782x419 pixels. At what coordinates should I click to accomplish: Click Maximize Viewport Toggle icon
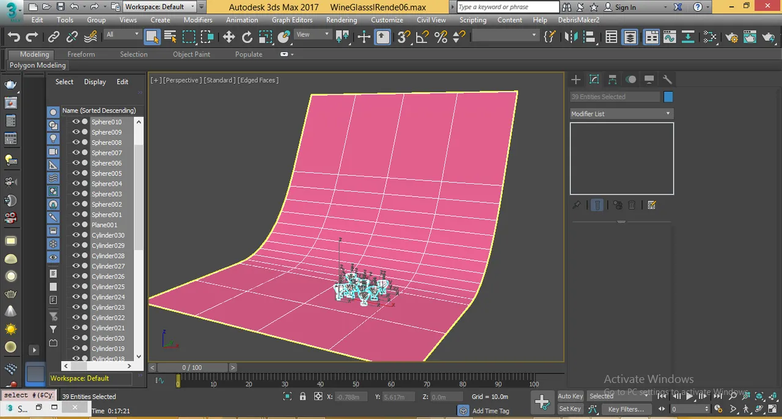coord(772,409)
